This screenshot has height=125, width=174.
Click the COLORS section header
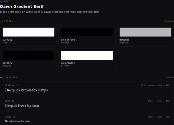(8, 21)
